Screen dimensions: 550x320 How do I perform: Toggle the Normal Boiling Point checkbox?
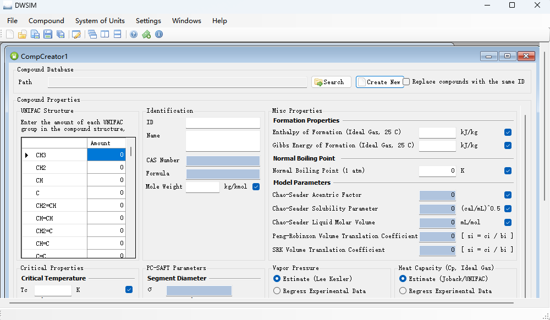(x=508, y=171)
